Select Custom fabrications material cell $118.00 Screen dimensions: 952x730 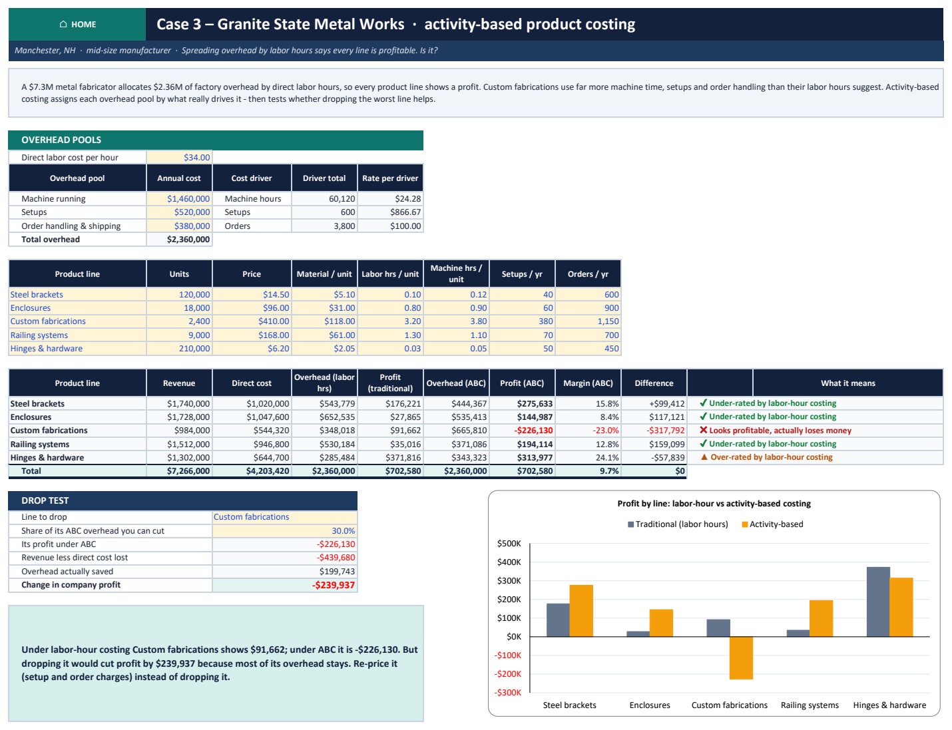pyautogui.click(x=324, y=321)
